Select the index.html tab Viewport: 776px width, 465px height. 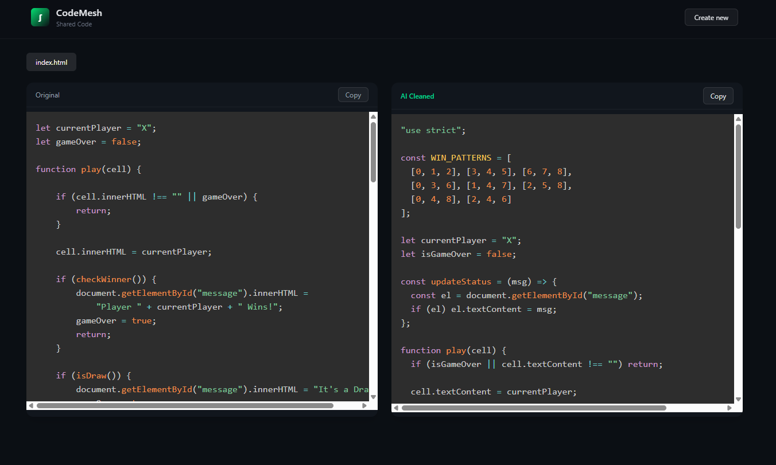pos(51,62)
